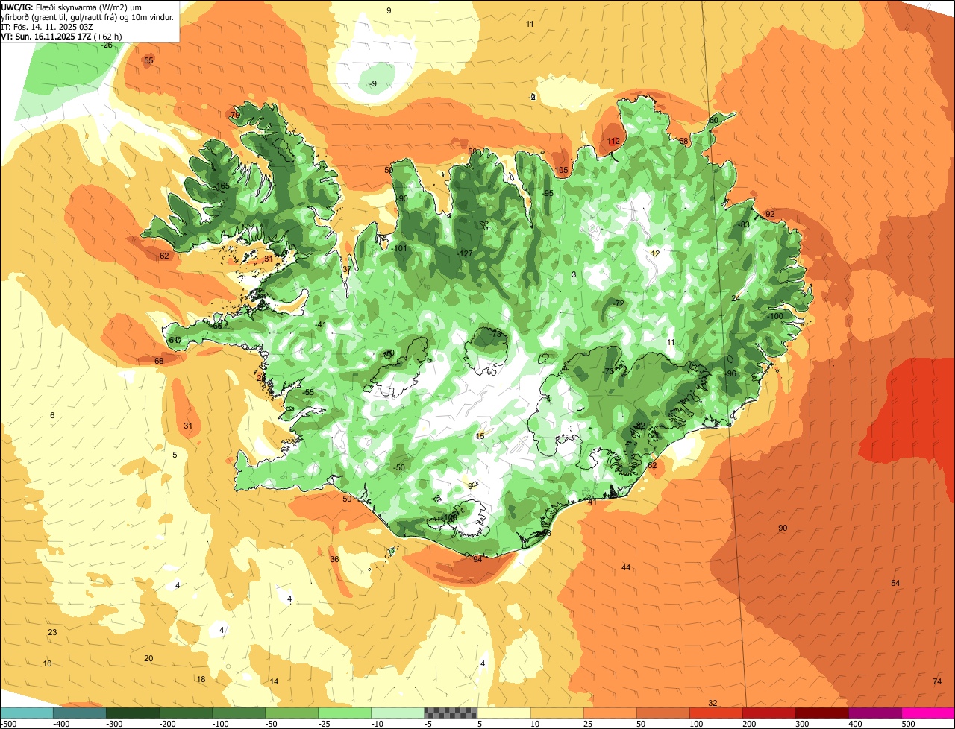Click the map value 23
This screenshot has width=955, height=729.
tap(52, 632)
